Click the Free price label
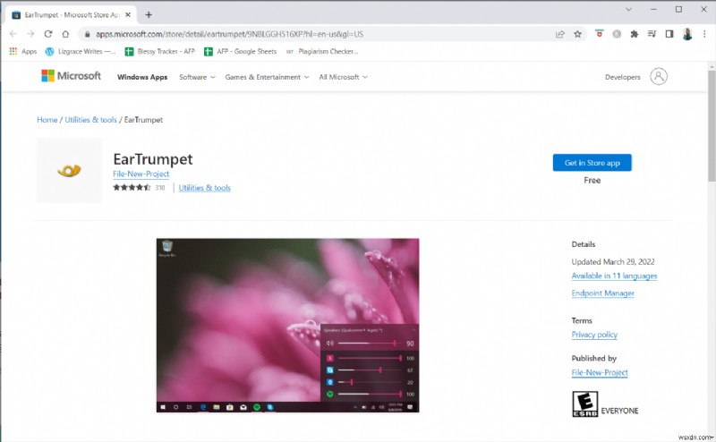Screen dimensions: 716x442 [592, 181]
